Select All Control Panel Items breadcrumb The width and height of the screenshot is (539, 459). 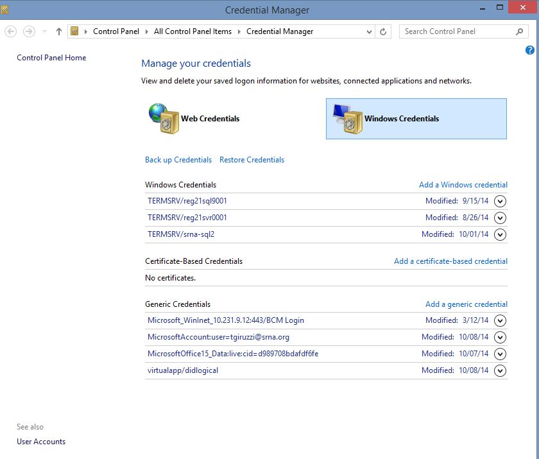193,31
